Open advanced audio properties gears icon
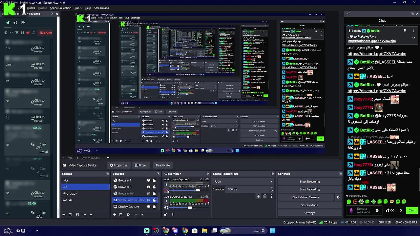420x236 pixels. coord(165,215)
